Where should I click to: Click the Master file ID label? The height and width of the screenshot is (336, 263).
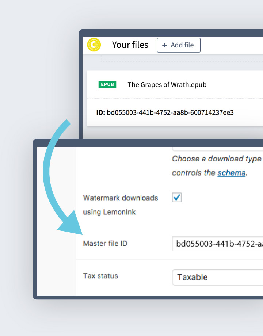click(105, 243)
